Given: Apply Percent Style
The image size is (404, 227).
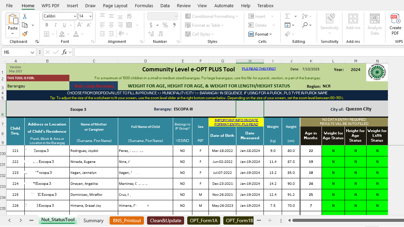Looking at the screenshot, I should tap(165, 25).
